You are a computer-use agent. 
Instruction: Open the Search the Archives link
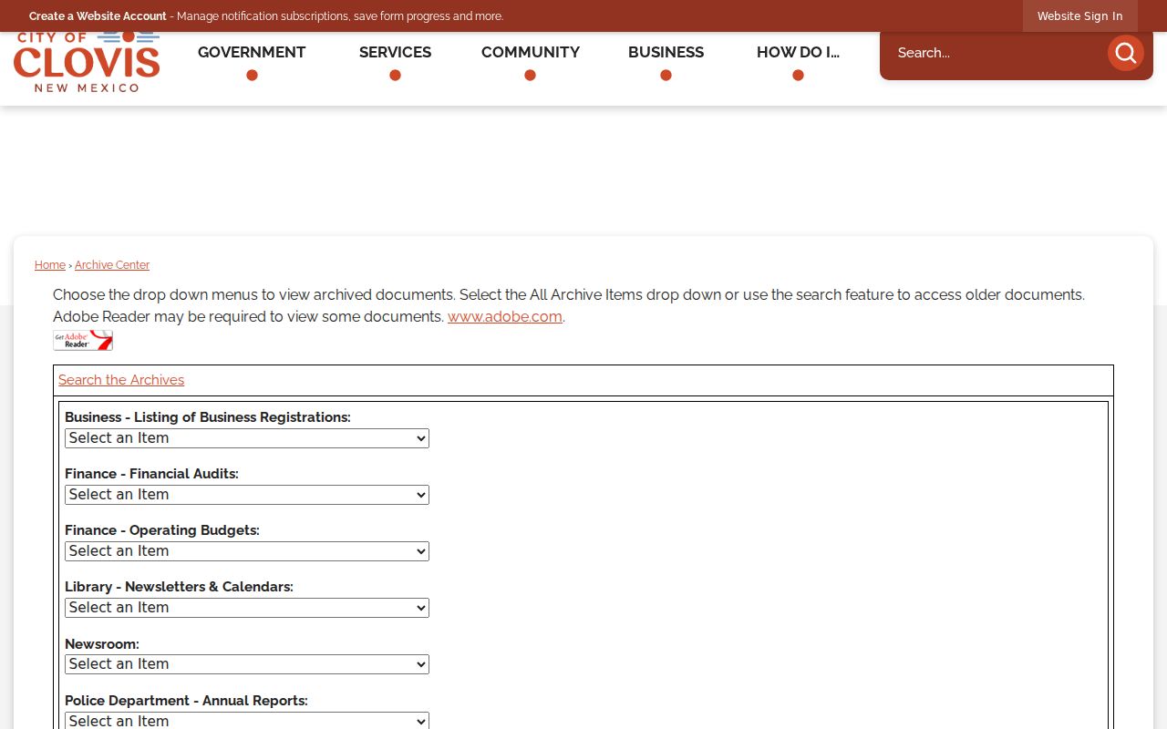click(x=121, y=380)
